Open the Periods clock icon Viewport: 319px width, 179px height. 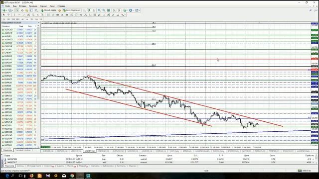tap(131, 10)
